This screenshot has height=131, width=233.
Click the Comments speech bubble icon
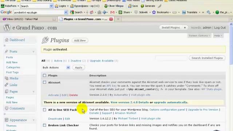pos(7,108)
